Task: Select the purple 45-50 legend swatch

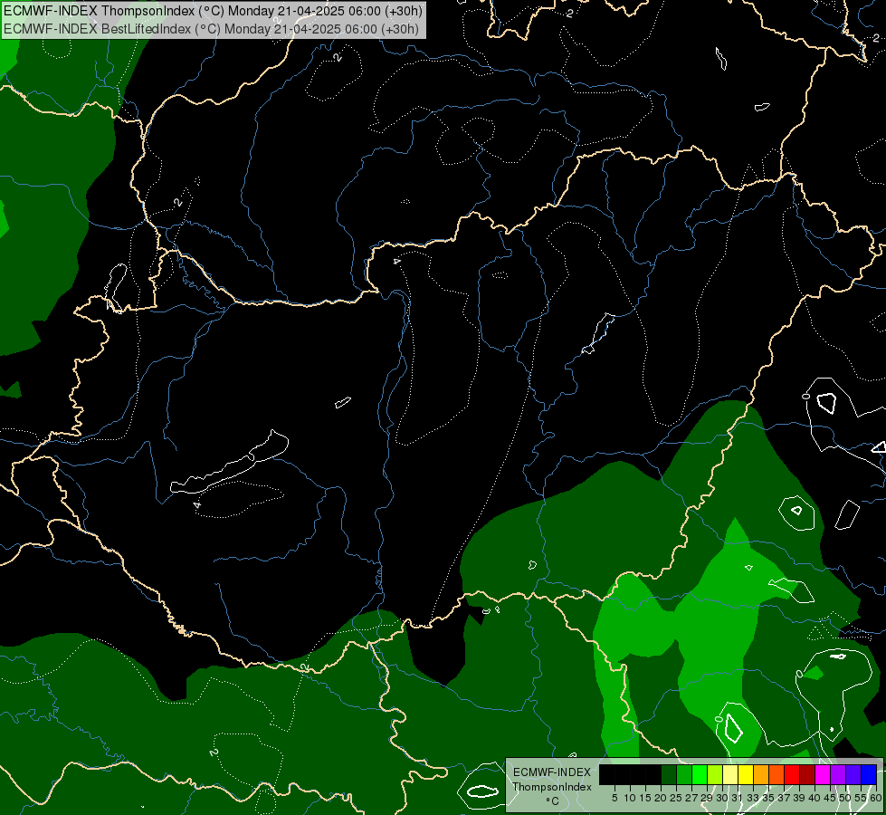Action: coord(838,774)
